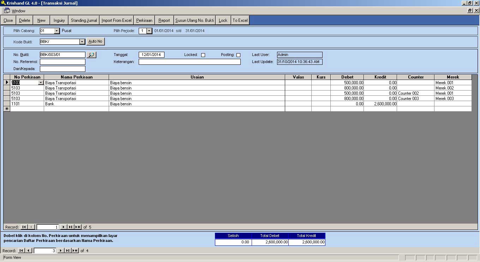Click the magnifier search icon beside No. Bukti
Image resolution: width=480 pixels, height=262 pixels.
pyautogui.click(x=91, y=55)
